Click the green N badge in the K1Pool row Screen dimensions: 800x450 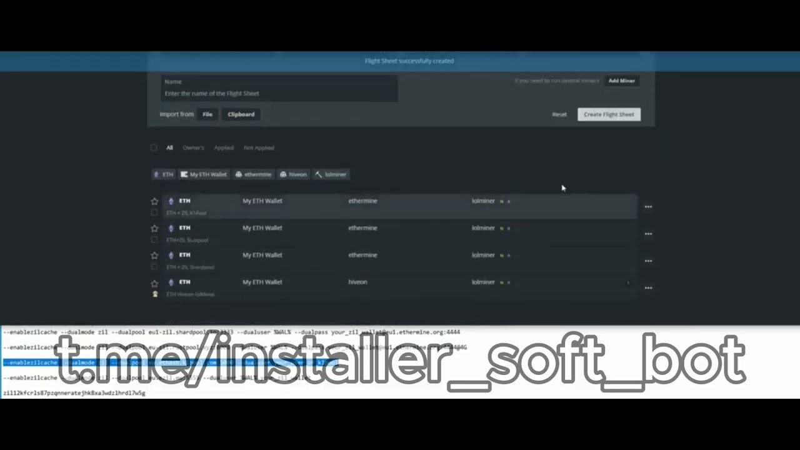(x=502, y=201)
